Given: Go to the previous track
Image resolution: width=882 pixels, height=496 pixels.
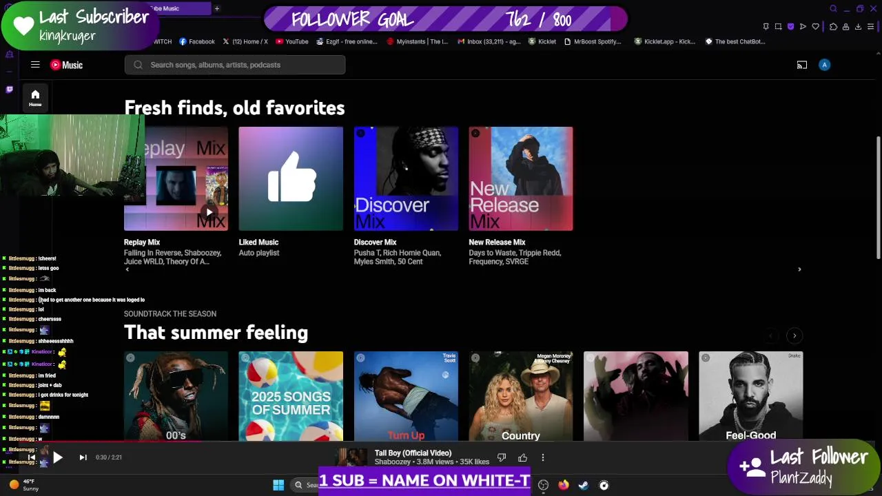Looking at the screenshot, I should pos(32,457).
